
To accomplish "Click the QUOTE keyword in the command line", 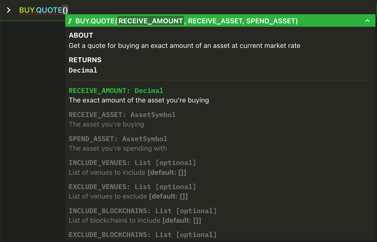I will [49, 10].
